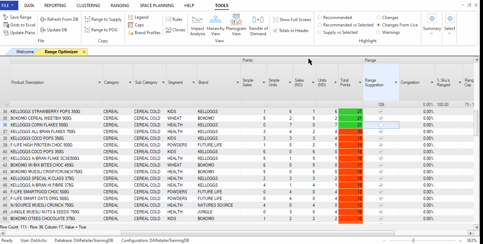Open the Caps view

(x=136, y=25)
